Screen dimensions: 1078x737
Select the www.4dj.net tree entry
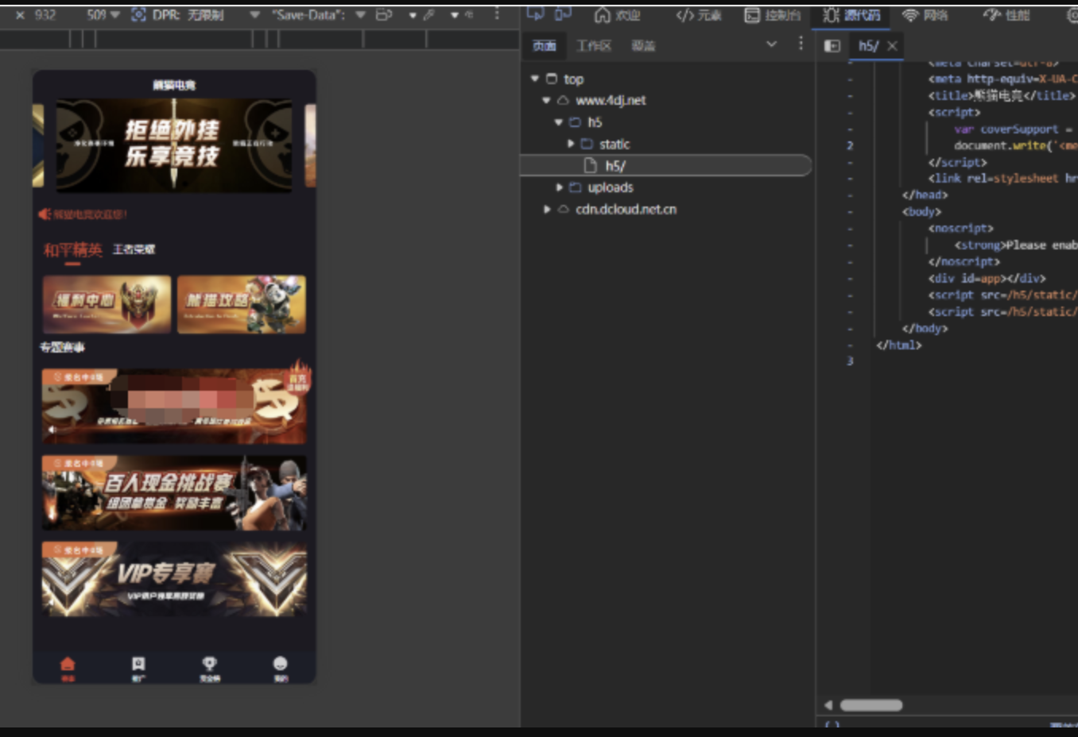611,100
